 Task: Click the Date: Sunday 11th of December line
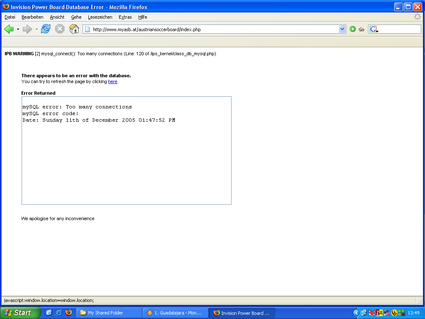(99, 120)
